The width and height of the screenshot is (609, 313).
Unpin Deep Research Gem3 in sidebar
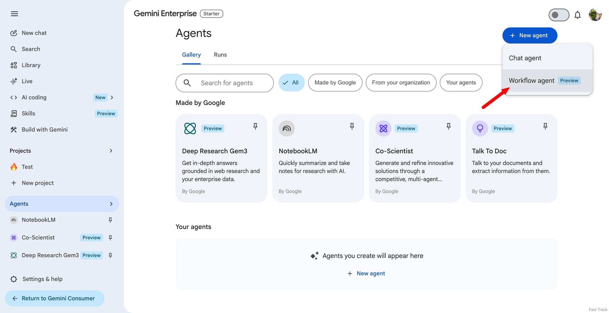point(111,255)
